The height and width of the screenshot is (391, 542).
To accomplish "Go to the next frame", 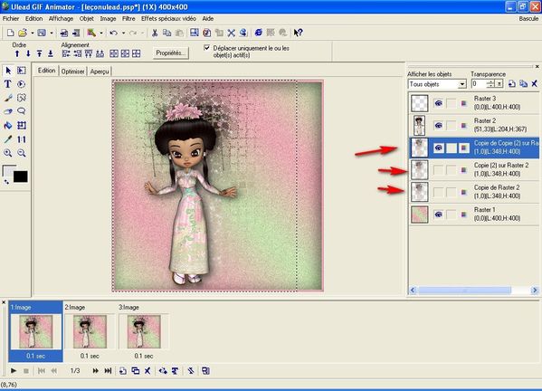I will [95, 371].
